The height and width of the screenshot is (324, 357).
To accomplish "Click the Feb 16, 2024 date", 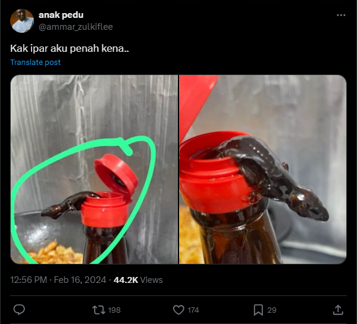I will [80, 280].
